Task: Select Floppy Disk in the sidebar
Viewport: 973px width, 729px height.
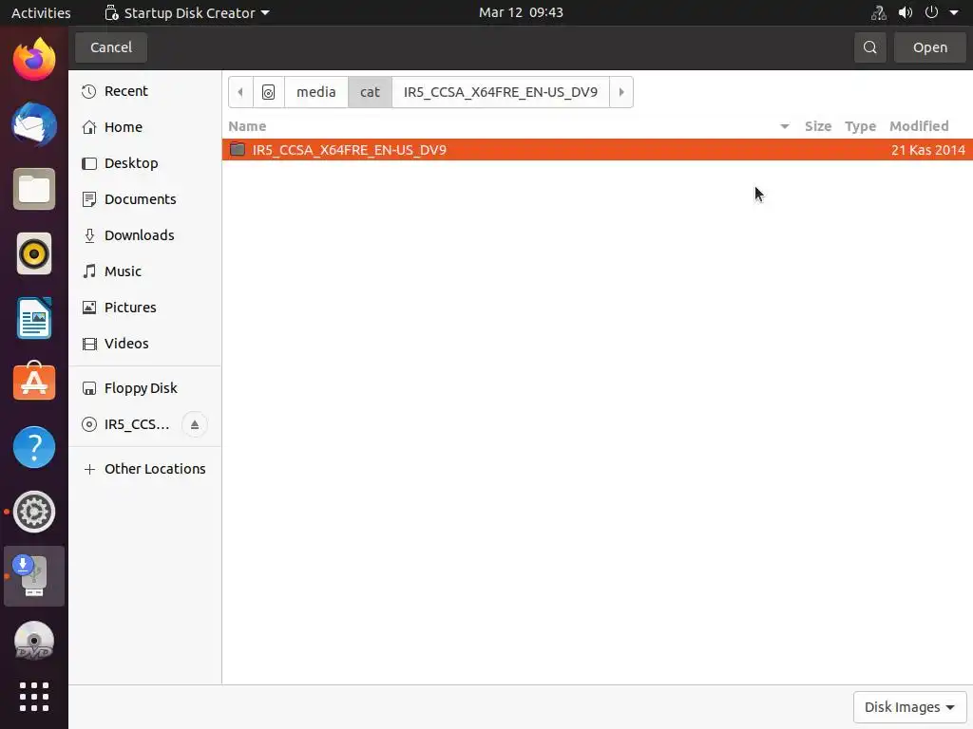Action: tap(145, 388)
